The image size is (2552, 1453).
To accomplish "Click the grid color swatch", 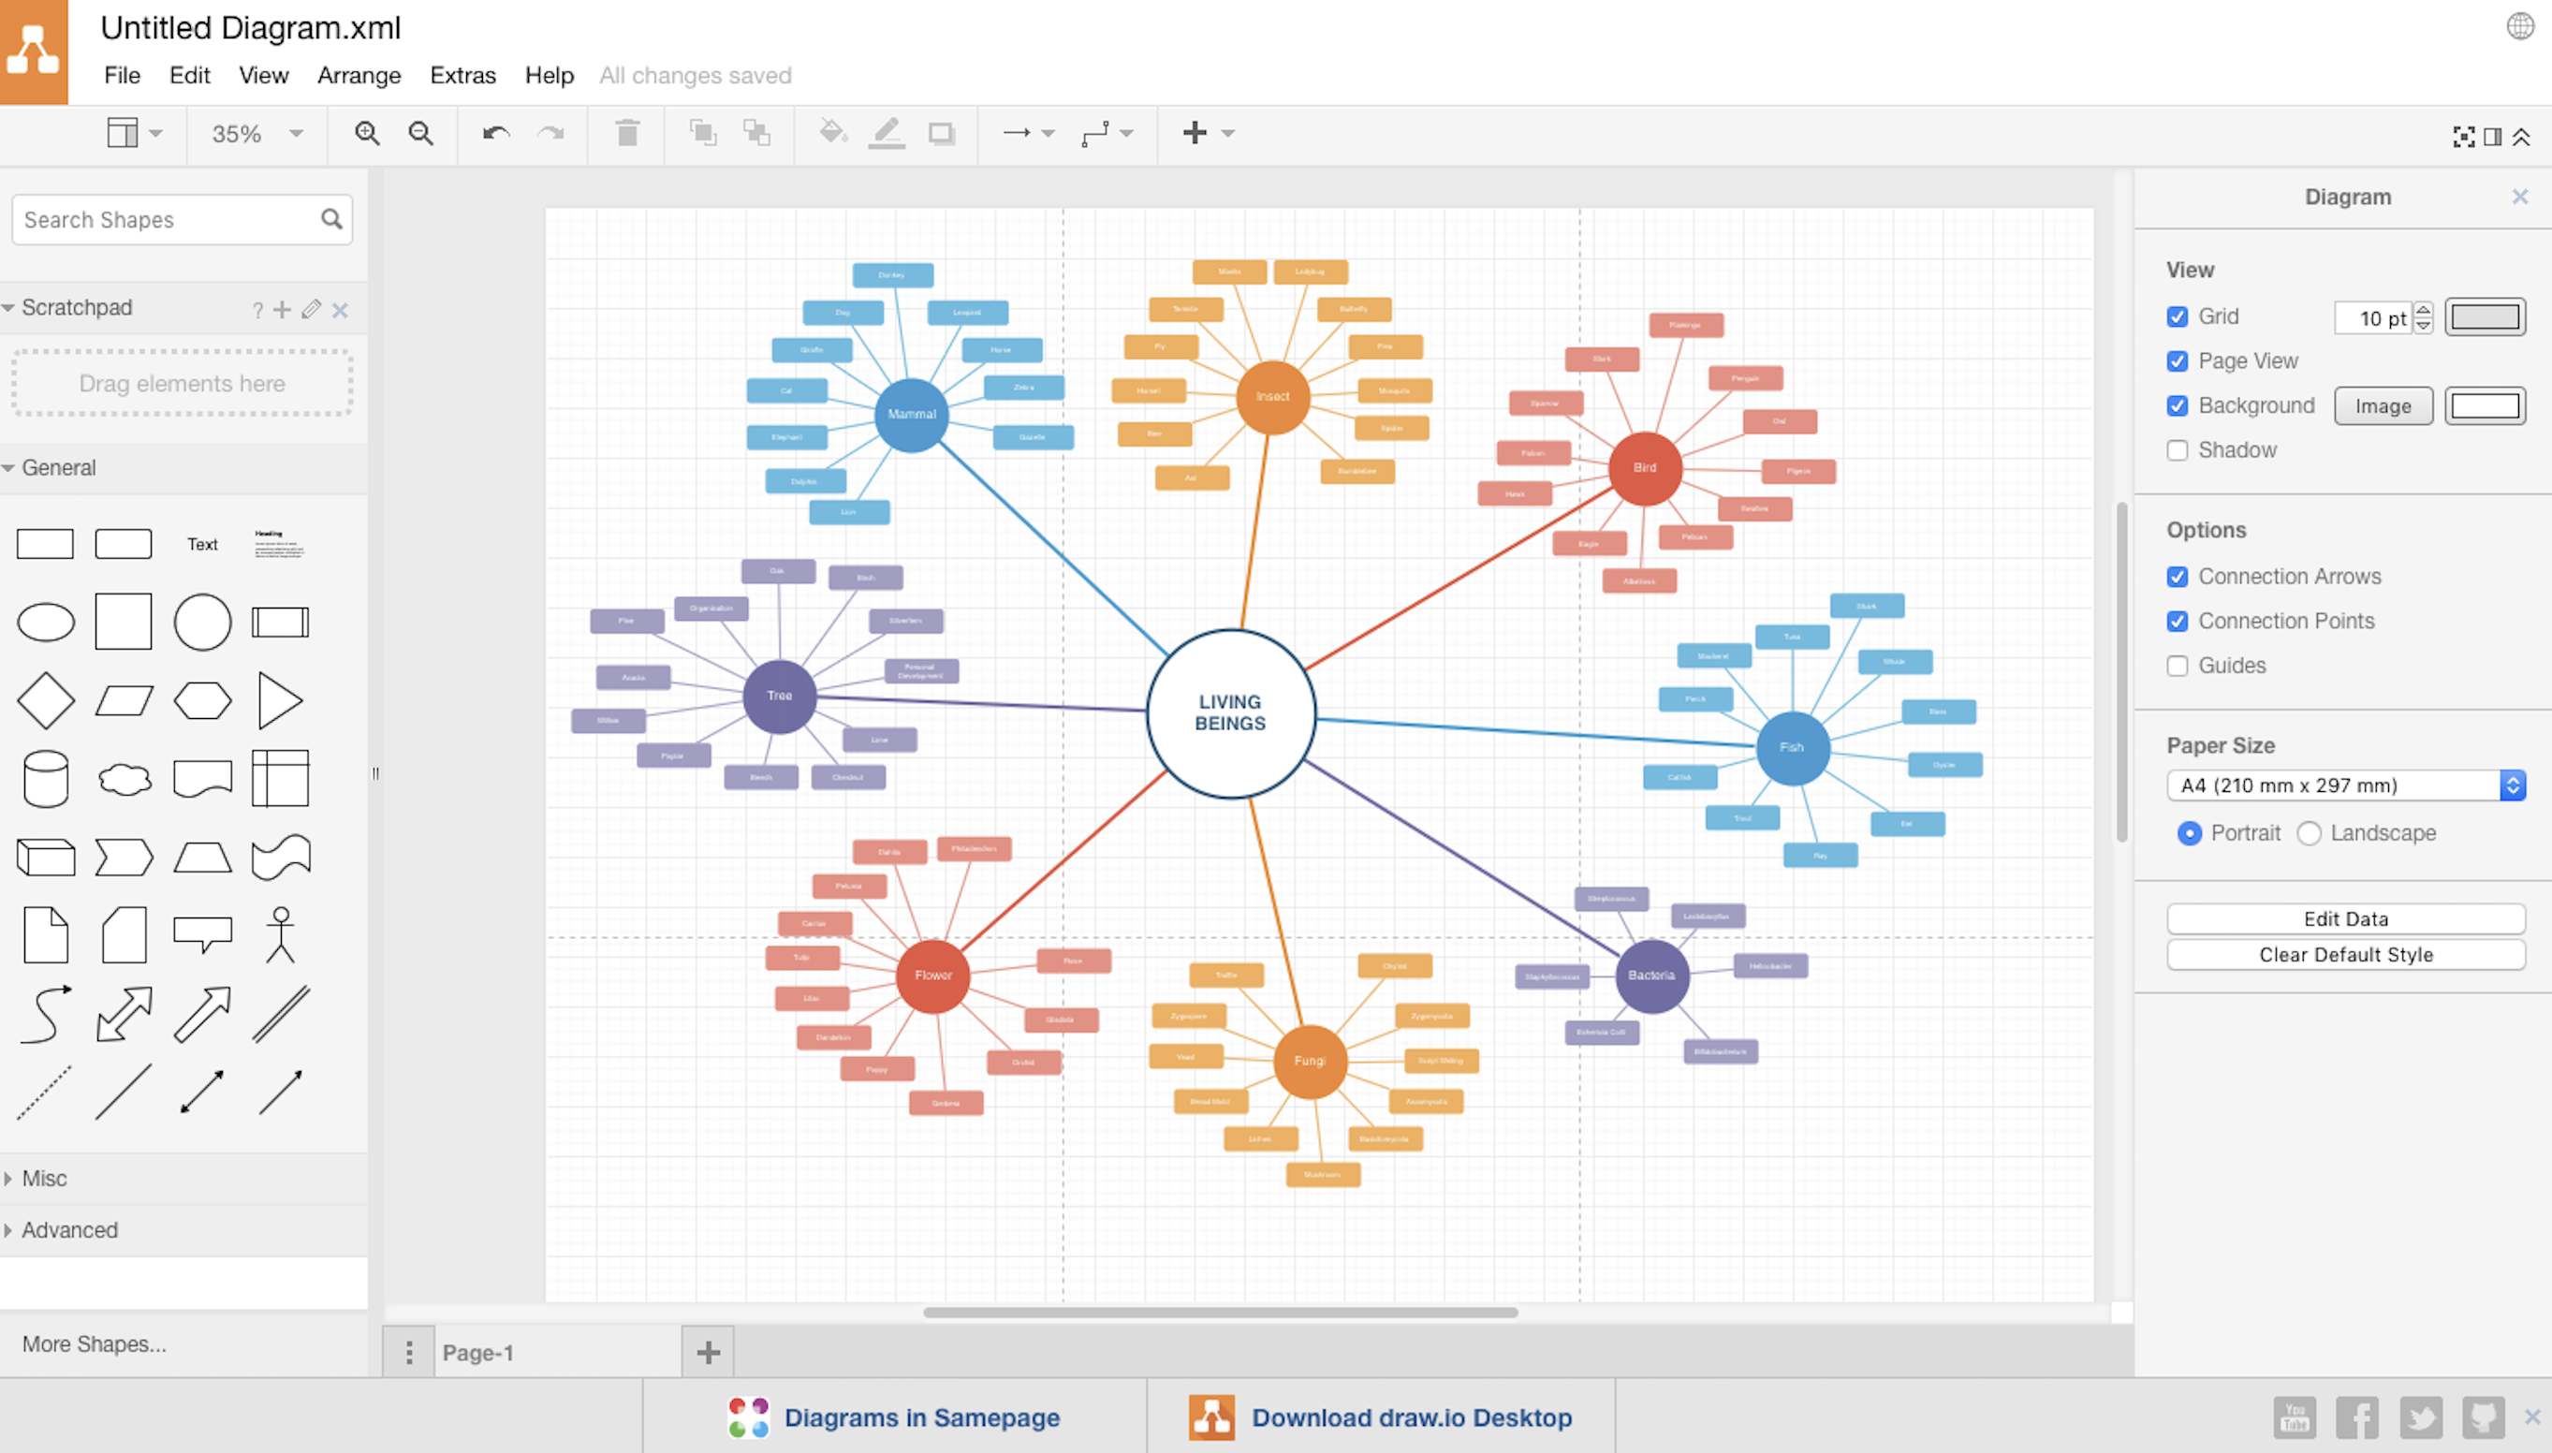I will [x=2485, y=317].
